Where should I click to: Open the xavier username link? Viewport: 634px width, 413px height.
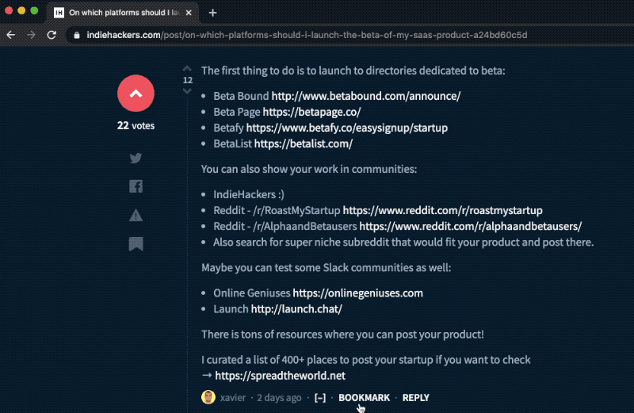click(x=233, y=398)
